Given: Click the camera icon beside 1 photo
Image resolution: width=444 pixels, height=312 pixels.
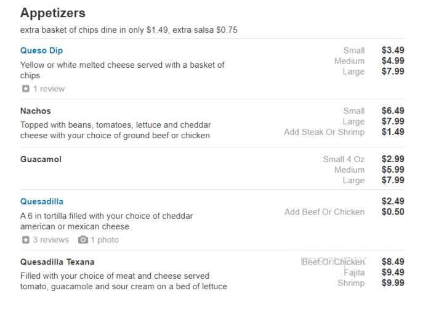Looking at the screenshot, I should pyautogui.click(x=83, y=240).
